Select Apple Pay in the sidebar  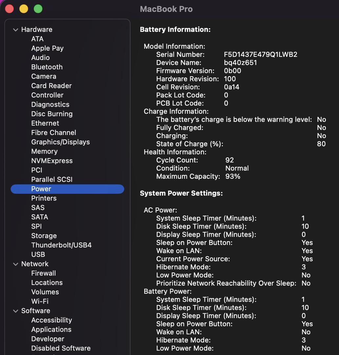tap(47, 48)
